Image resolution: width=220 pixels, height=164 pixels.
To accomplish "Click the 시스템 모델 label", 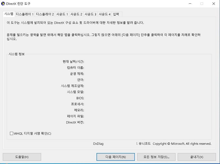I will point(76,92).
